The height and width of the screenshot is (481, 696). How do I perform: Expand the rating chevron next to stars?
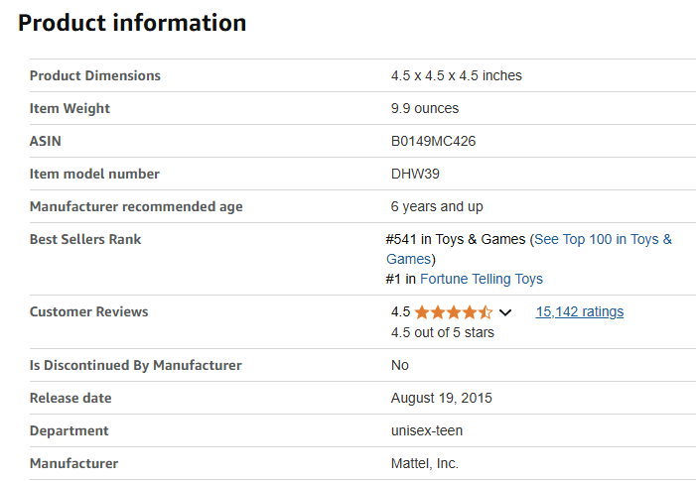505,312
